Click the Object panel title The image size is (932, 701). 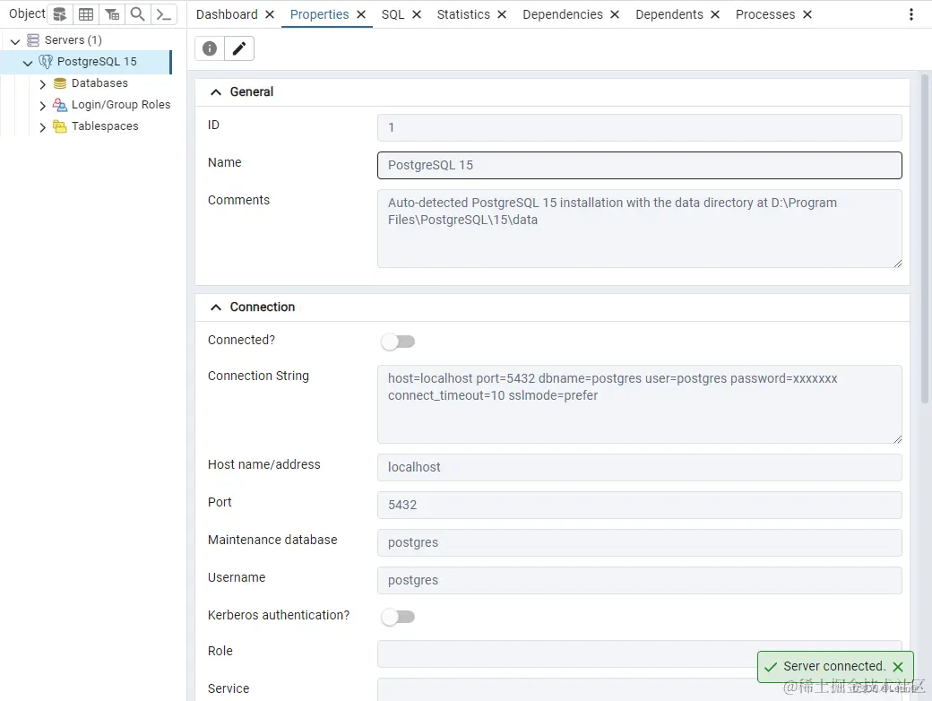click(x=27, y=13)
